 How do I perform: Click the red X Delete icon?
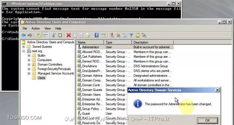coord(68,36)
